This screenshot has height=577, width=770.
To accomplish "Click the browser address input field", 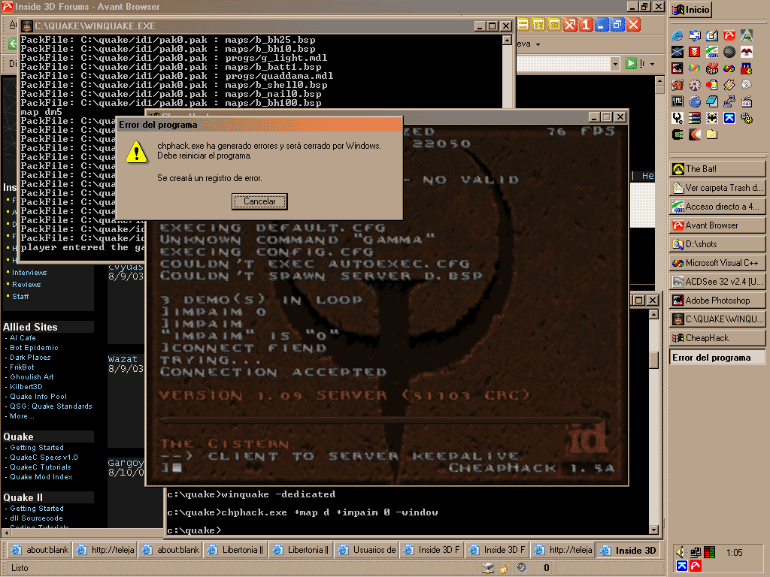I will [x=562, y=64].
